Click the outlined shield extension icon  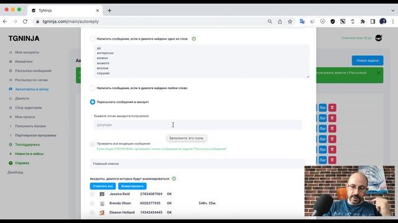(x=322, y=22)
